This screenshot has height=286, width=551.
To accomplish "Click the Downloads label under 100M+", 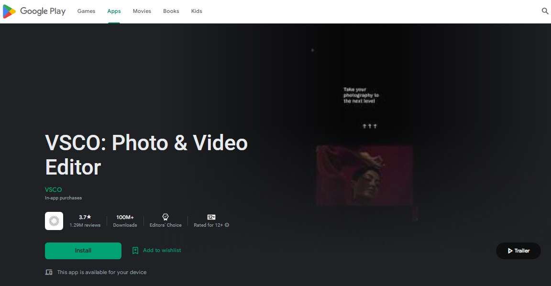I will point(125,225).
